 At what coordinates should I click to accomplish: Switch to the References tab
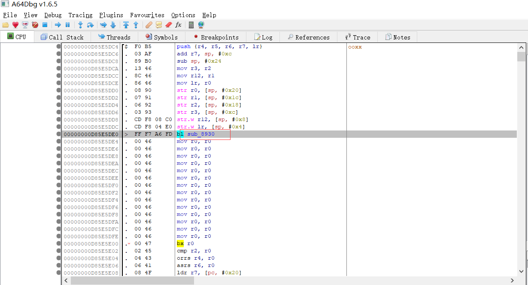tap(308, 37)
